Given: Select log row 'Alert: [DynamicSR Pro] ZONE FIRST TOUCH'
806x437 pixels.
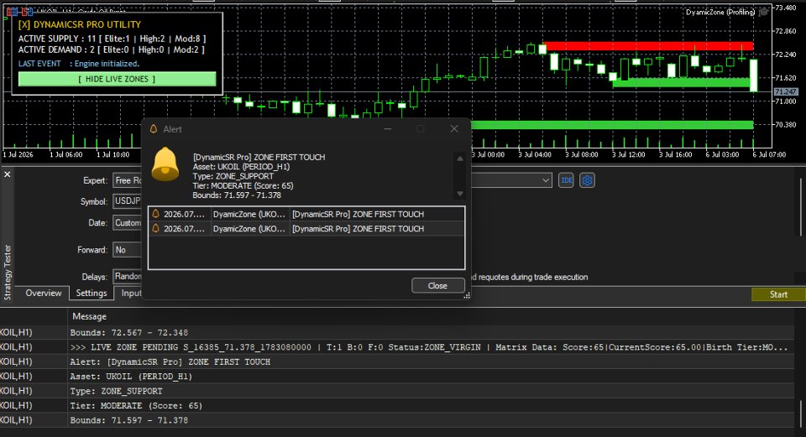Looking at the screenshot, I should point(397,362).
